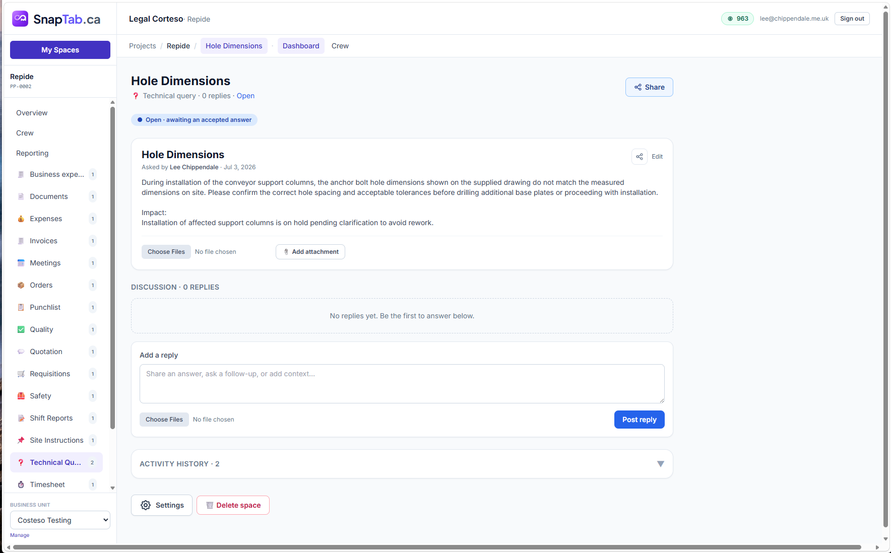
Task: Click the sidebar vertical scrollbar
Action: 112,267
